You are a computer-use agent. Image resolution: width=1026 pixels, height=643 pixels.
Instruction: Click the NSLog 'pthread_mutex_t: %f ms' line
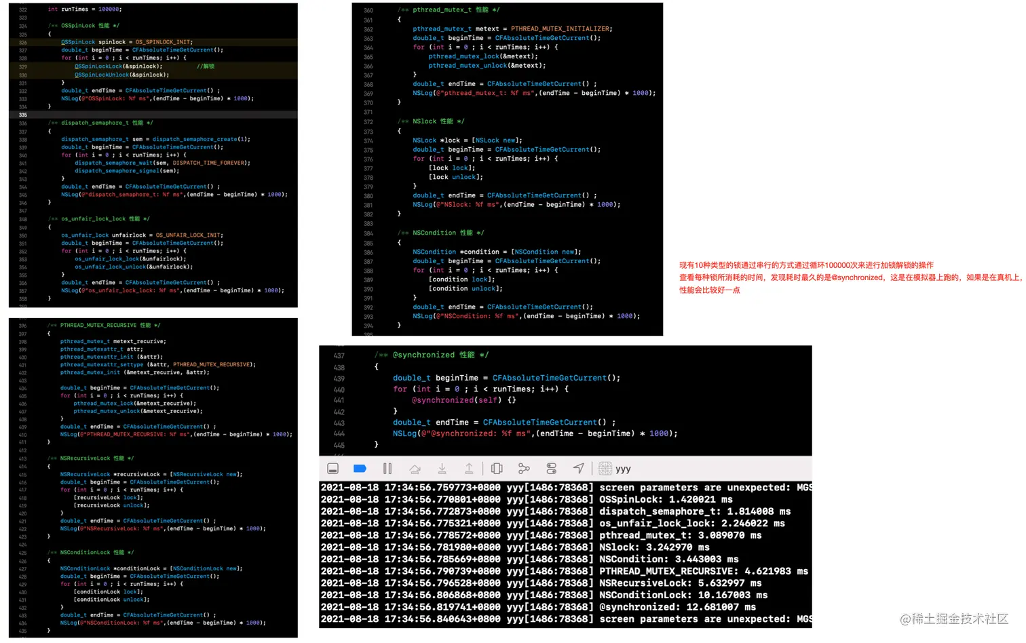[x=534, y=94]
